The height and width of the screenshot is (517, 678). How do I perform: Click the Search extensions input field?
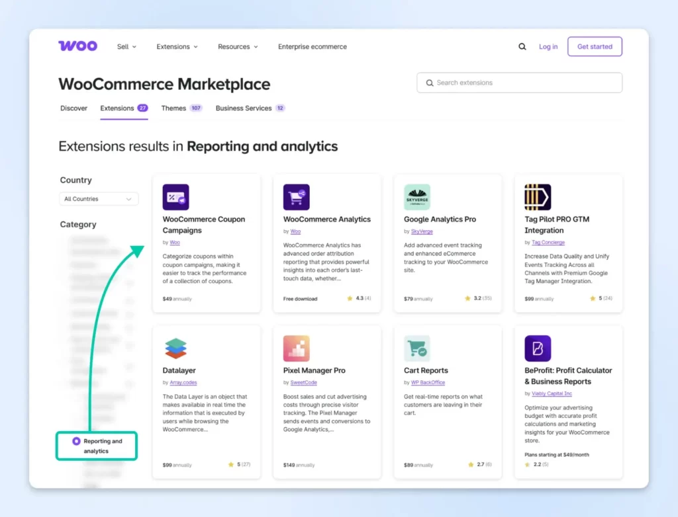pos(523,83)
